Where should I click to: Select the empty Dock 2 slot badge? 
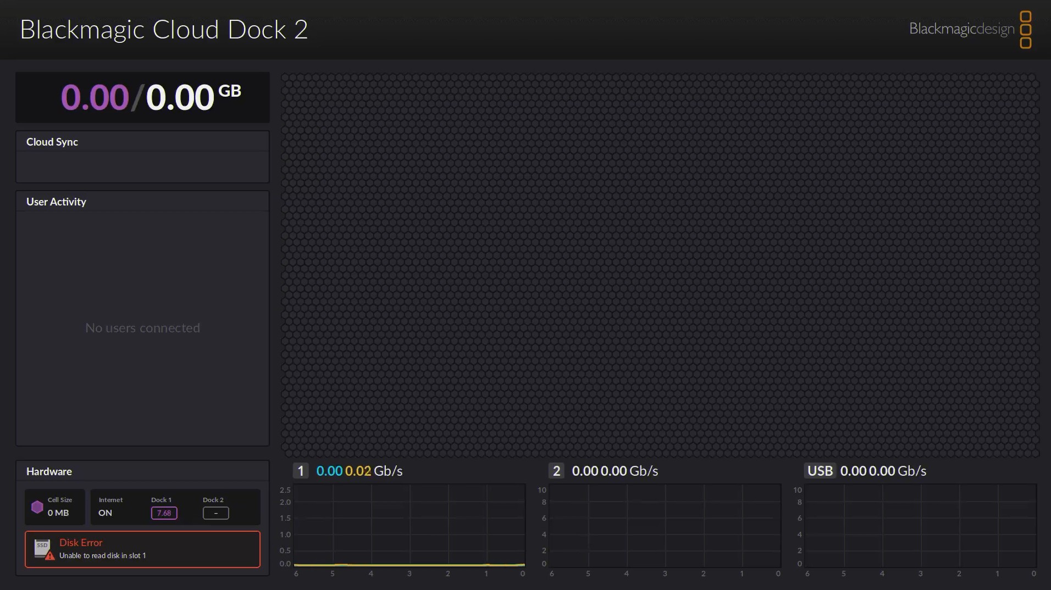point(215,513)
